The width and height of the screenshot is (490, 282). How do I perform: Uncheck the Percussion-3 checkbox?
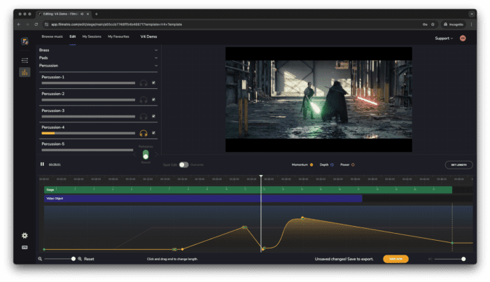[153, 116]
